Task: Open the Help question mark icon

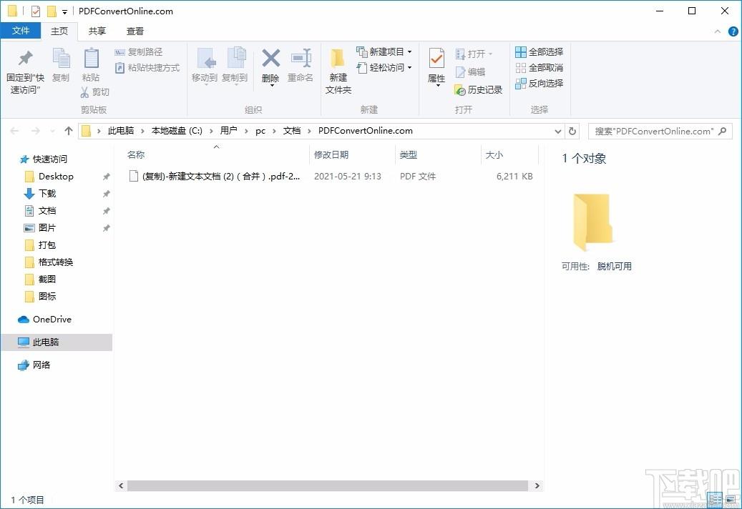Action: click(733, 31)
